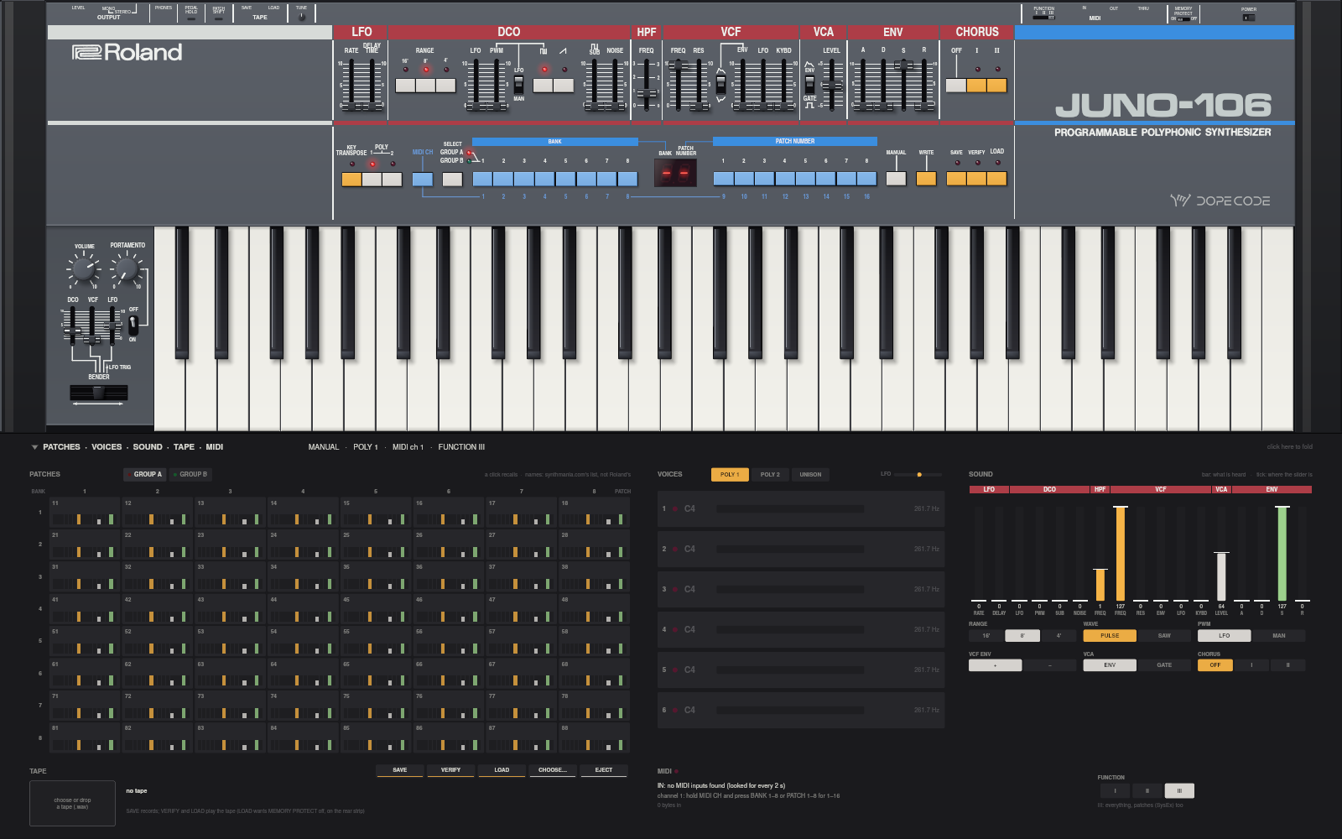This screenshot has width=1342, height=839.
Task: Flip the portamento ON/OFF switch
Action: pos(133,325)
